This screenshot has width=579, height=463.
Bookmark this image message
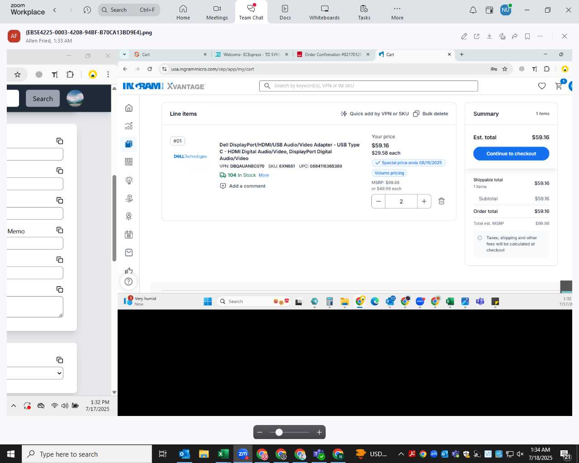pyautogui.click(x=527, y=36)
